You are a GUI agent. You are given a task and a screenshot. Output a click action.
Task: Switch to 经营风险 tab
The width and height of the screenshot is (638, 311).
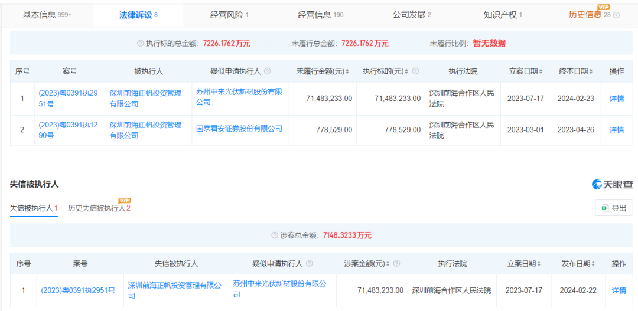[x=229, y=15]
